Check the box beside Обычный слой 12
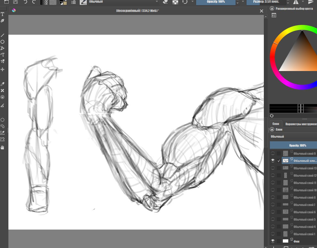This screenshot has width=317, height=248. point(279,175)
